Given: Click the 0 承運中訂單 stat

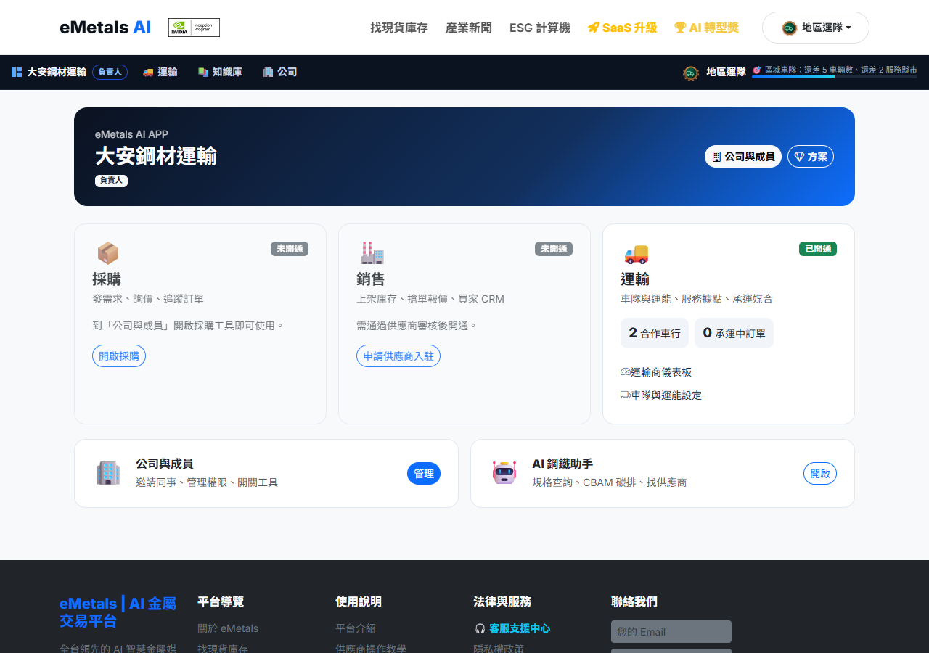Looking at the screenshot, I should point(734,333).
